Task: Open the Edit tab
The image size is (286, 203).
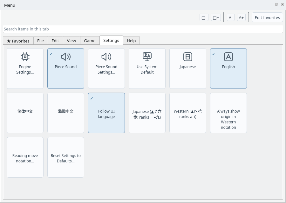Action: click(x=55, y=41)
